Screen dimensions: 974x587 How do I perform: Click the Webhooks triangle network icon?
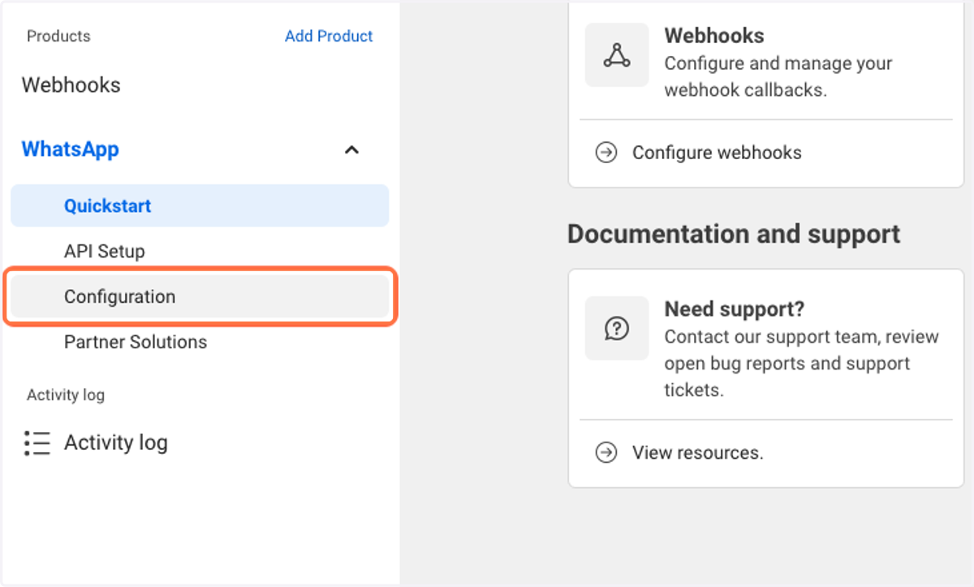coord(617,55)
